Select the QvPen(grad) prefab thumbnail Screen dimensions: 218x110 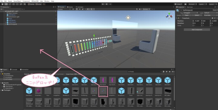pyautogui.click(x=103, y=91)
